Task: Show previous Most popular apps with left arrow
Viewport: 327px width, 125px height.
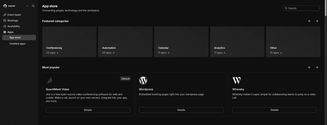Action: pyautogui.click(x=309, y=67)
